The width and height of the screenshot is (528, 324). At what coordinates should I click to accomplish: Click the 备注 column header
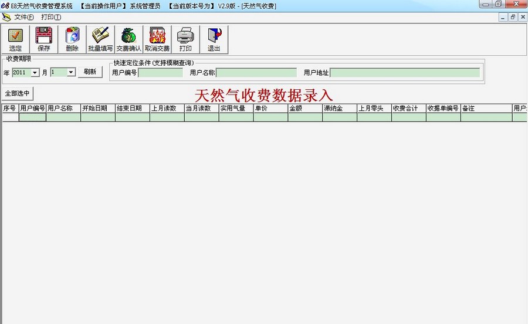486,109
